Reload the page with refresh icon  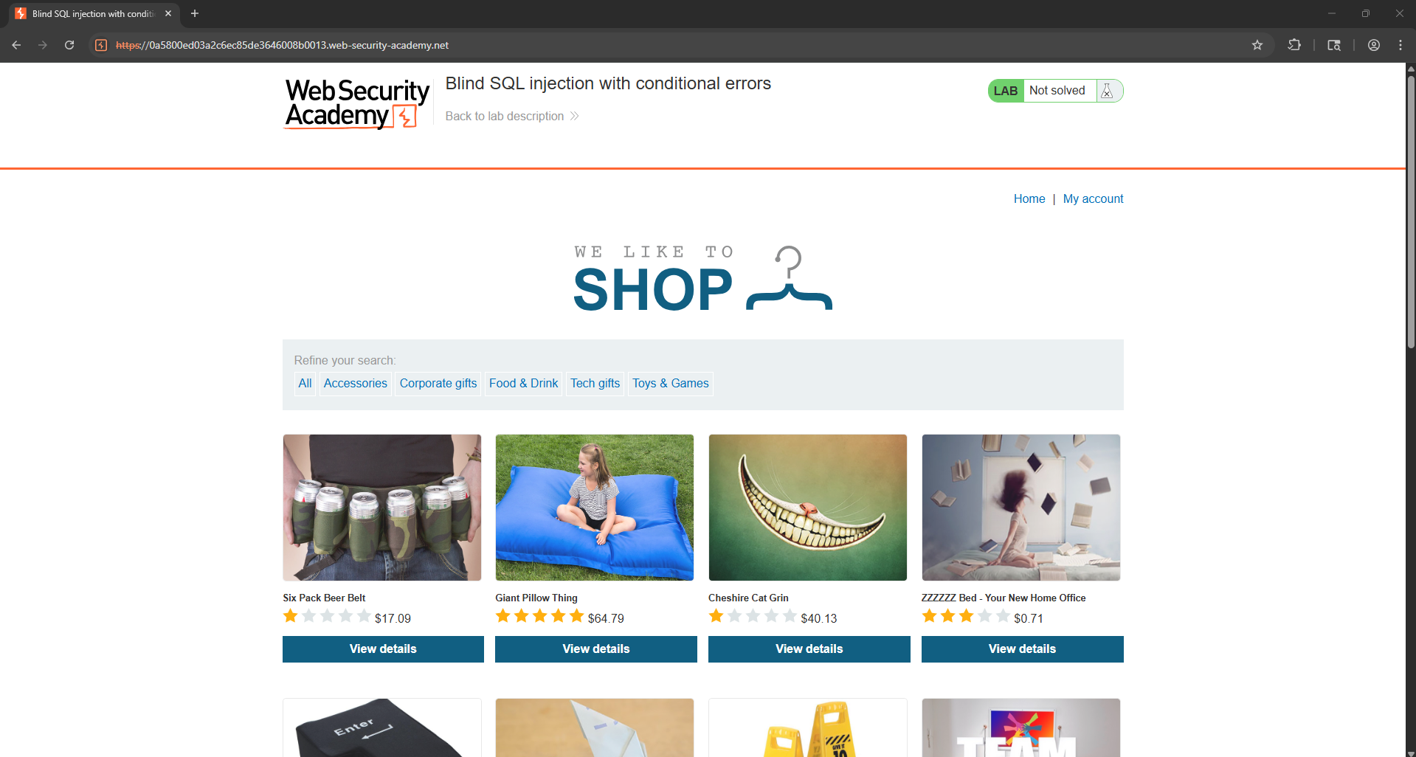click(69, 45)
